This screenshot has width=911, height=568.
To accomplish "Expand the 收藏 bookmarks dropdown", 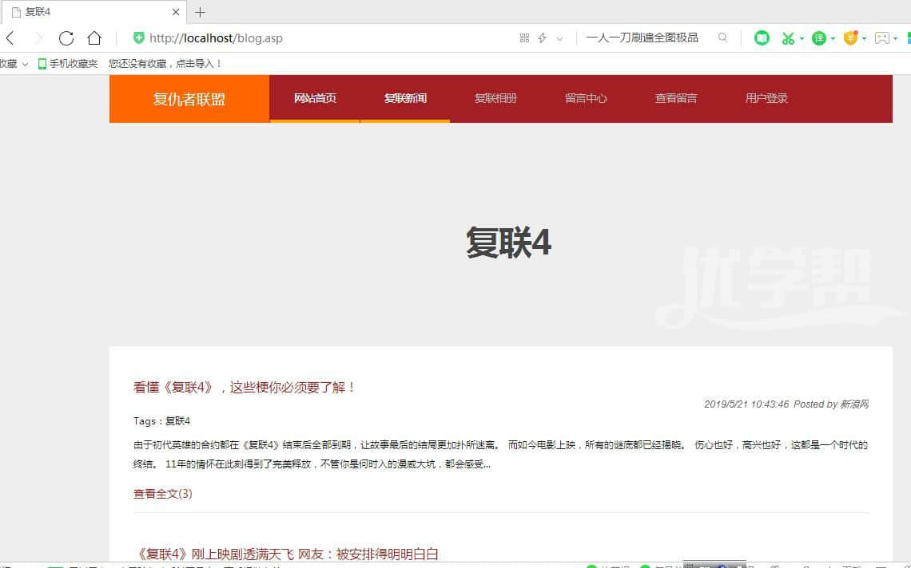I will tap(24, 64).
